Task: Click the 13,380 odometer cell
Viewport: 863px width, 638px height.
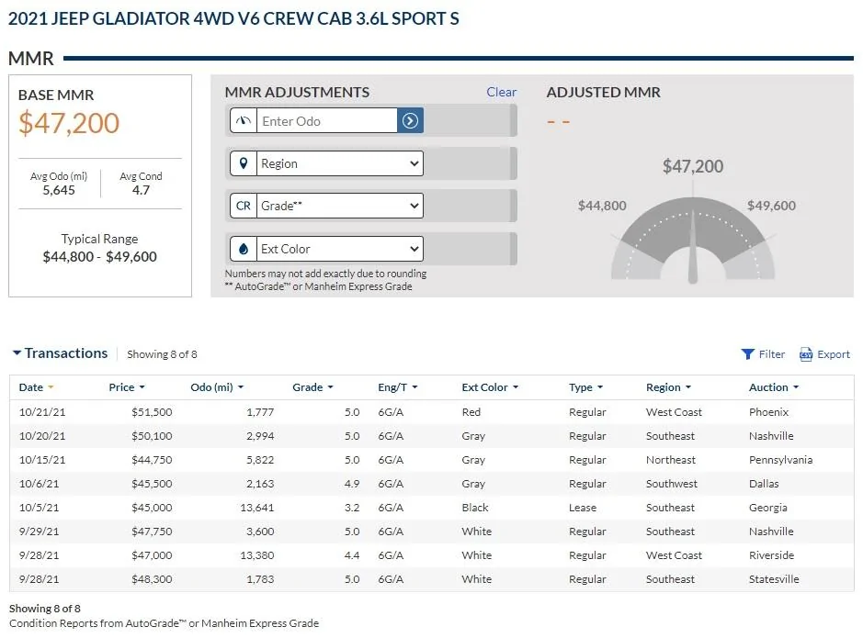Action: pyautogui.click(x=257, y=555)
